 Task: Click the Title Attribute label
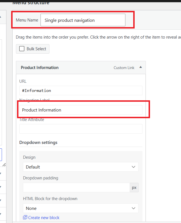(32, 120)
